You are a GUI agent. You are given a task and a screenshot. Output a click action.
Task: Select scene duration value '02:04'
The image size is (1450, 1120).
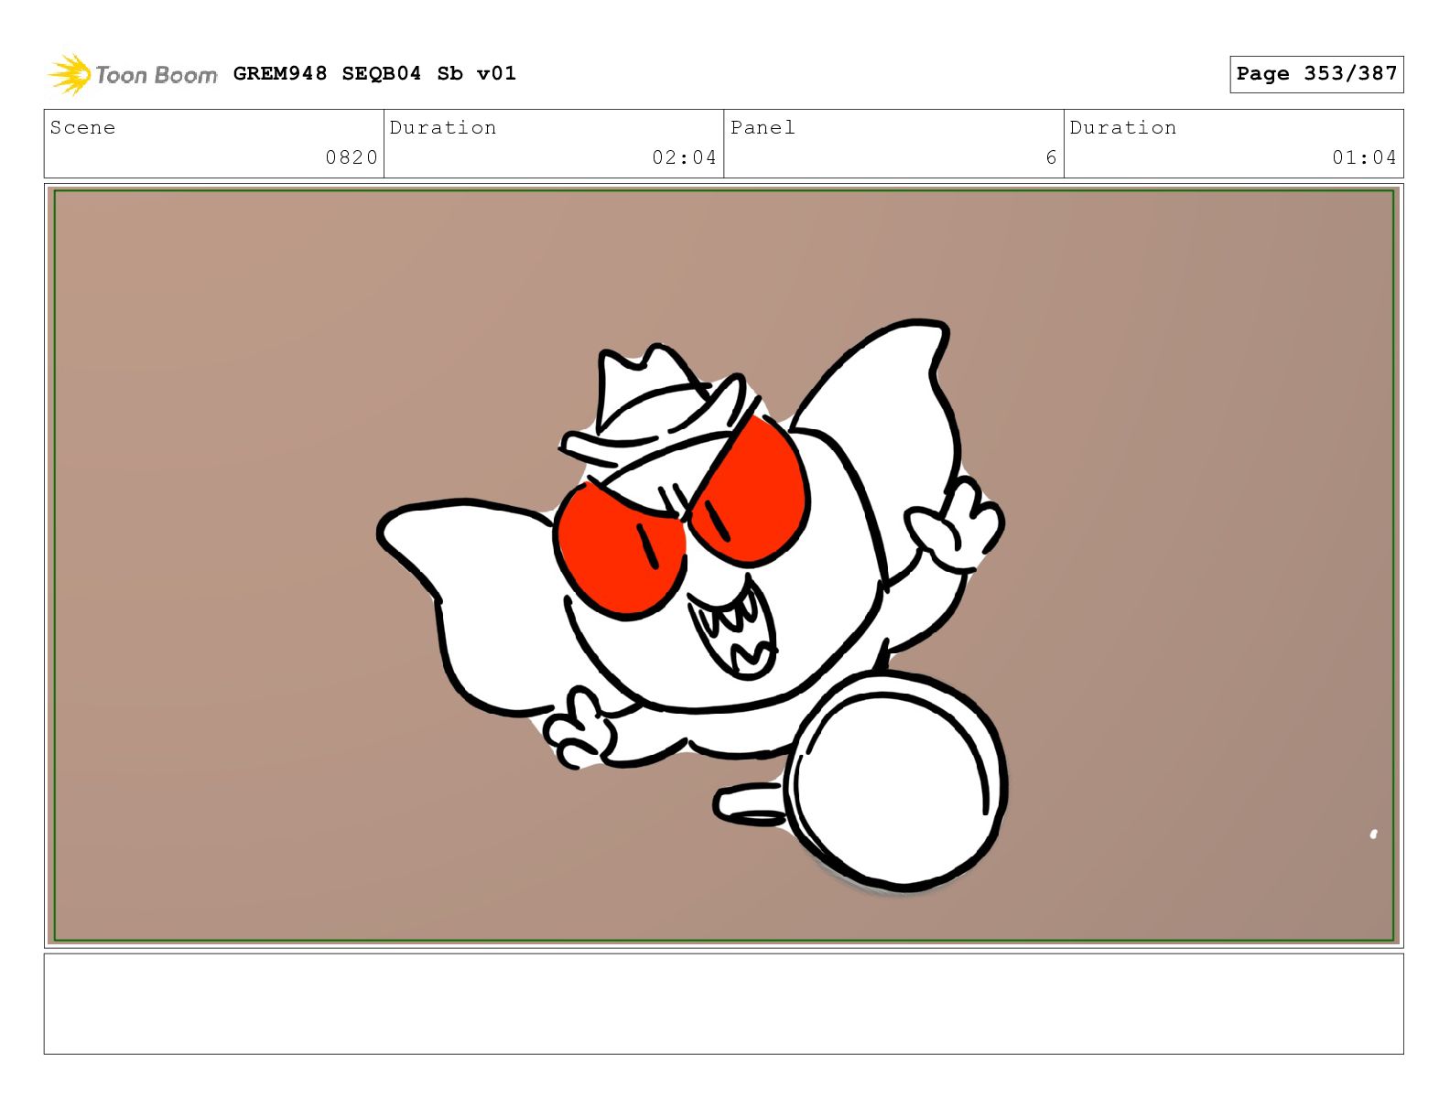pos(684,157)
